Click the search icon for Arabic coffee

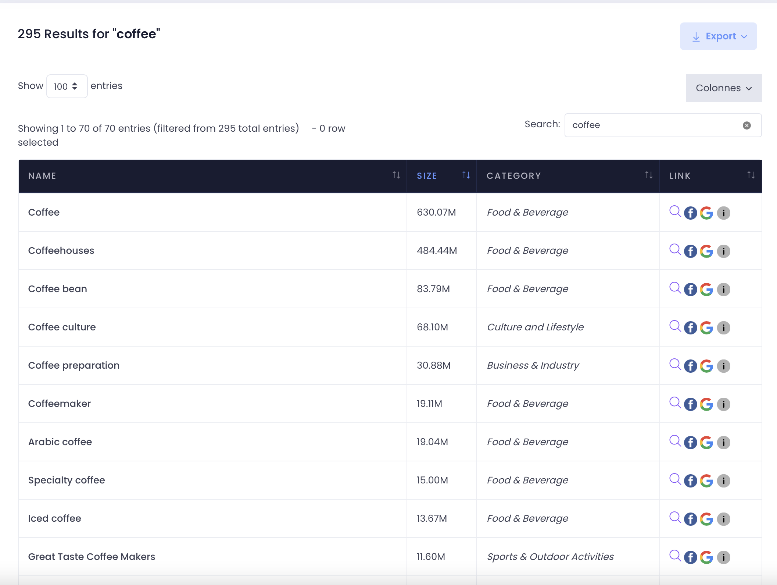pyautogui.click(x=675, y=441)
